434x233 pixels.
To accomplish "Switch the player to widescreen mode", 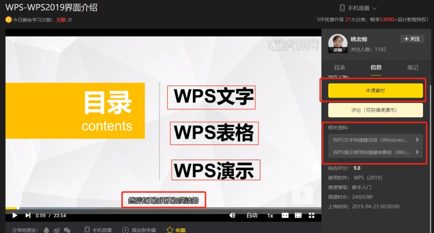I will coord(285,215).
